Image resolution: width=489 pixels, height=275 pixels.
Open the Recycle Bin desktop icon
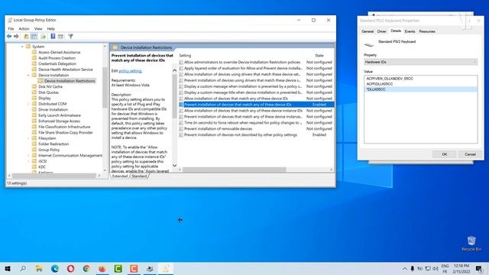(x=471, y=244)
